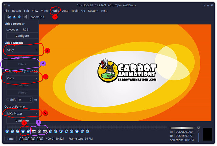Click the Zoom: 61% label
Viewport: 217px width, 146px height.
click(x=38, y=17)
